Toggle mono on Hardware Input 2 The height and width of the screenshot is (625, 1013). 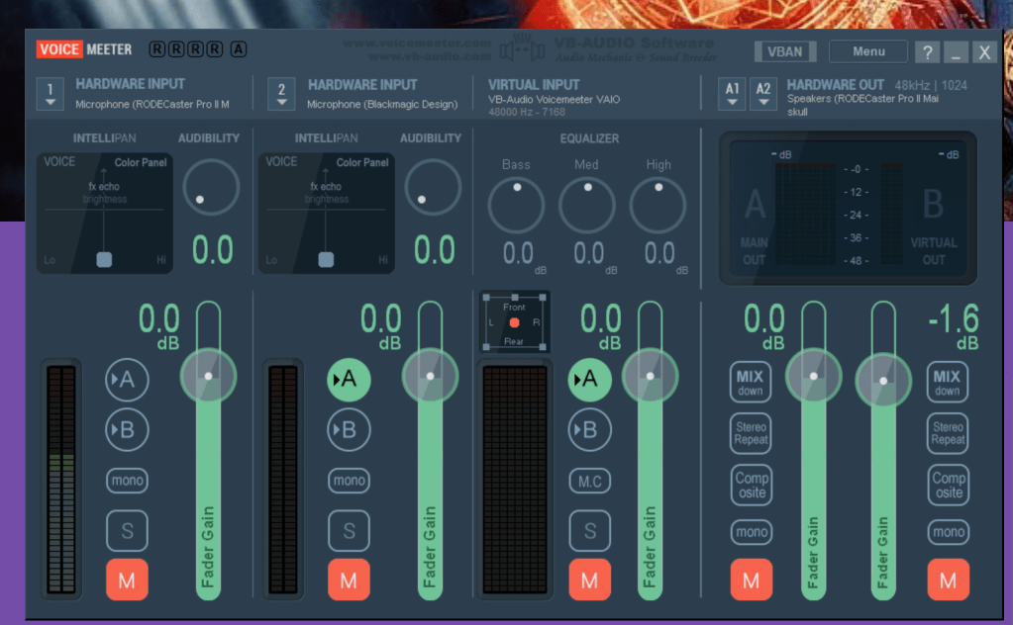(x=349, y=481)
